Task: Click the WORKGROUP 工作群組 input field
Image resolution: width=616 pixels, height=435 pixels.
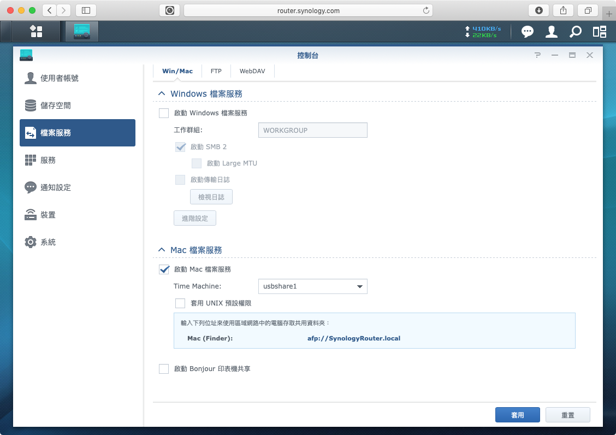Action: (313, 130)
